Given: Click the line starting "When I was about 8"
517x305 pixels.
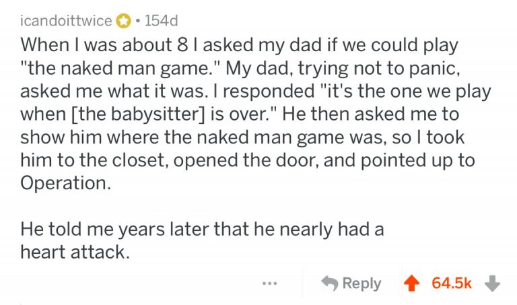Looking at the screenshot, I should (x=239, y=46).
